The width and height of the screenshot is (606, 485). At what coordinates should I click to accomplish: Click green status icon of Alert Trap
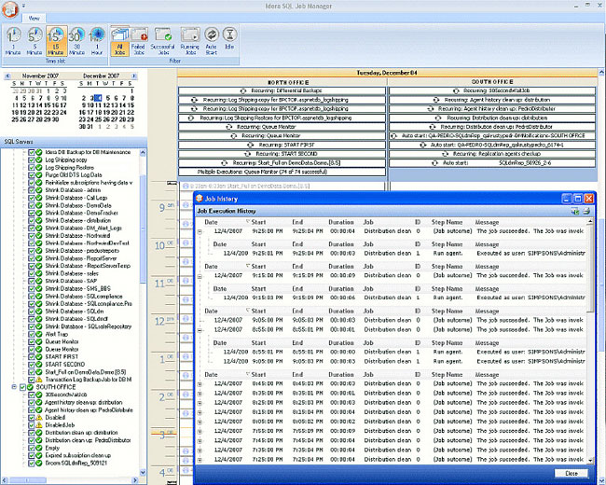(39, 334)
